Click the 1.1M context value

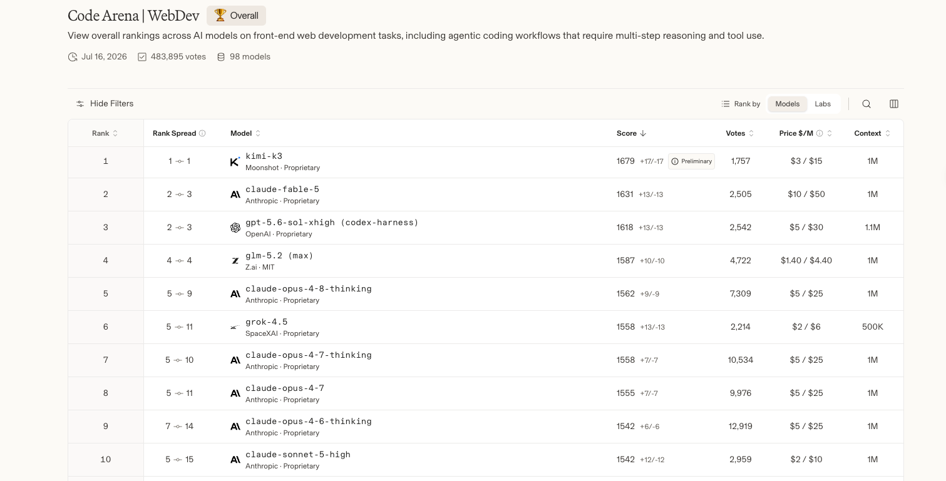[873, 228]
